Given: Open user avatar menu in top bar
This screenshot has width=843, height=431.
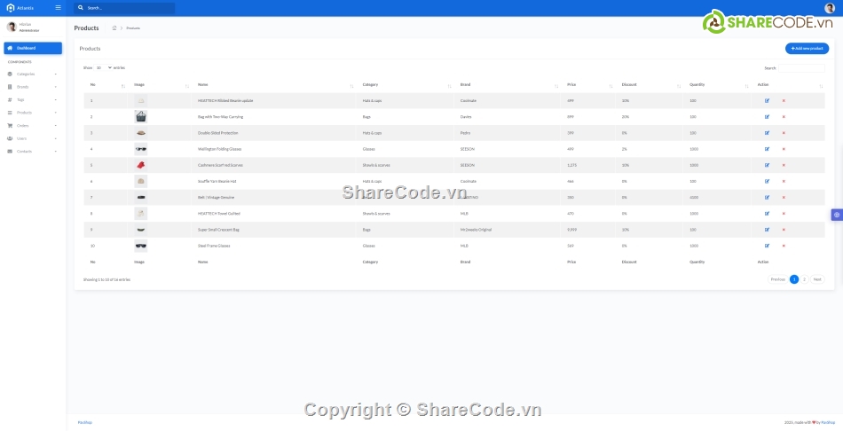Looking at the screenshot, I should pos(830,8).
